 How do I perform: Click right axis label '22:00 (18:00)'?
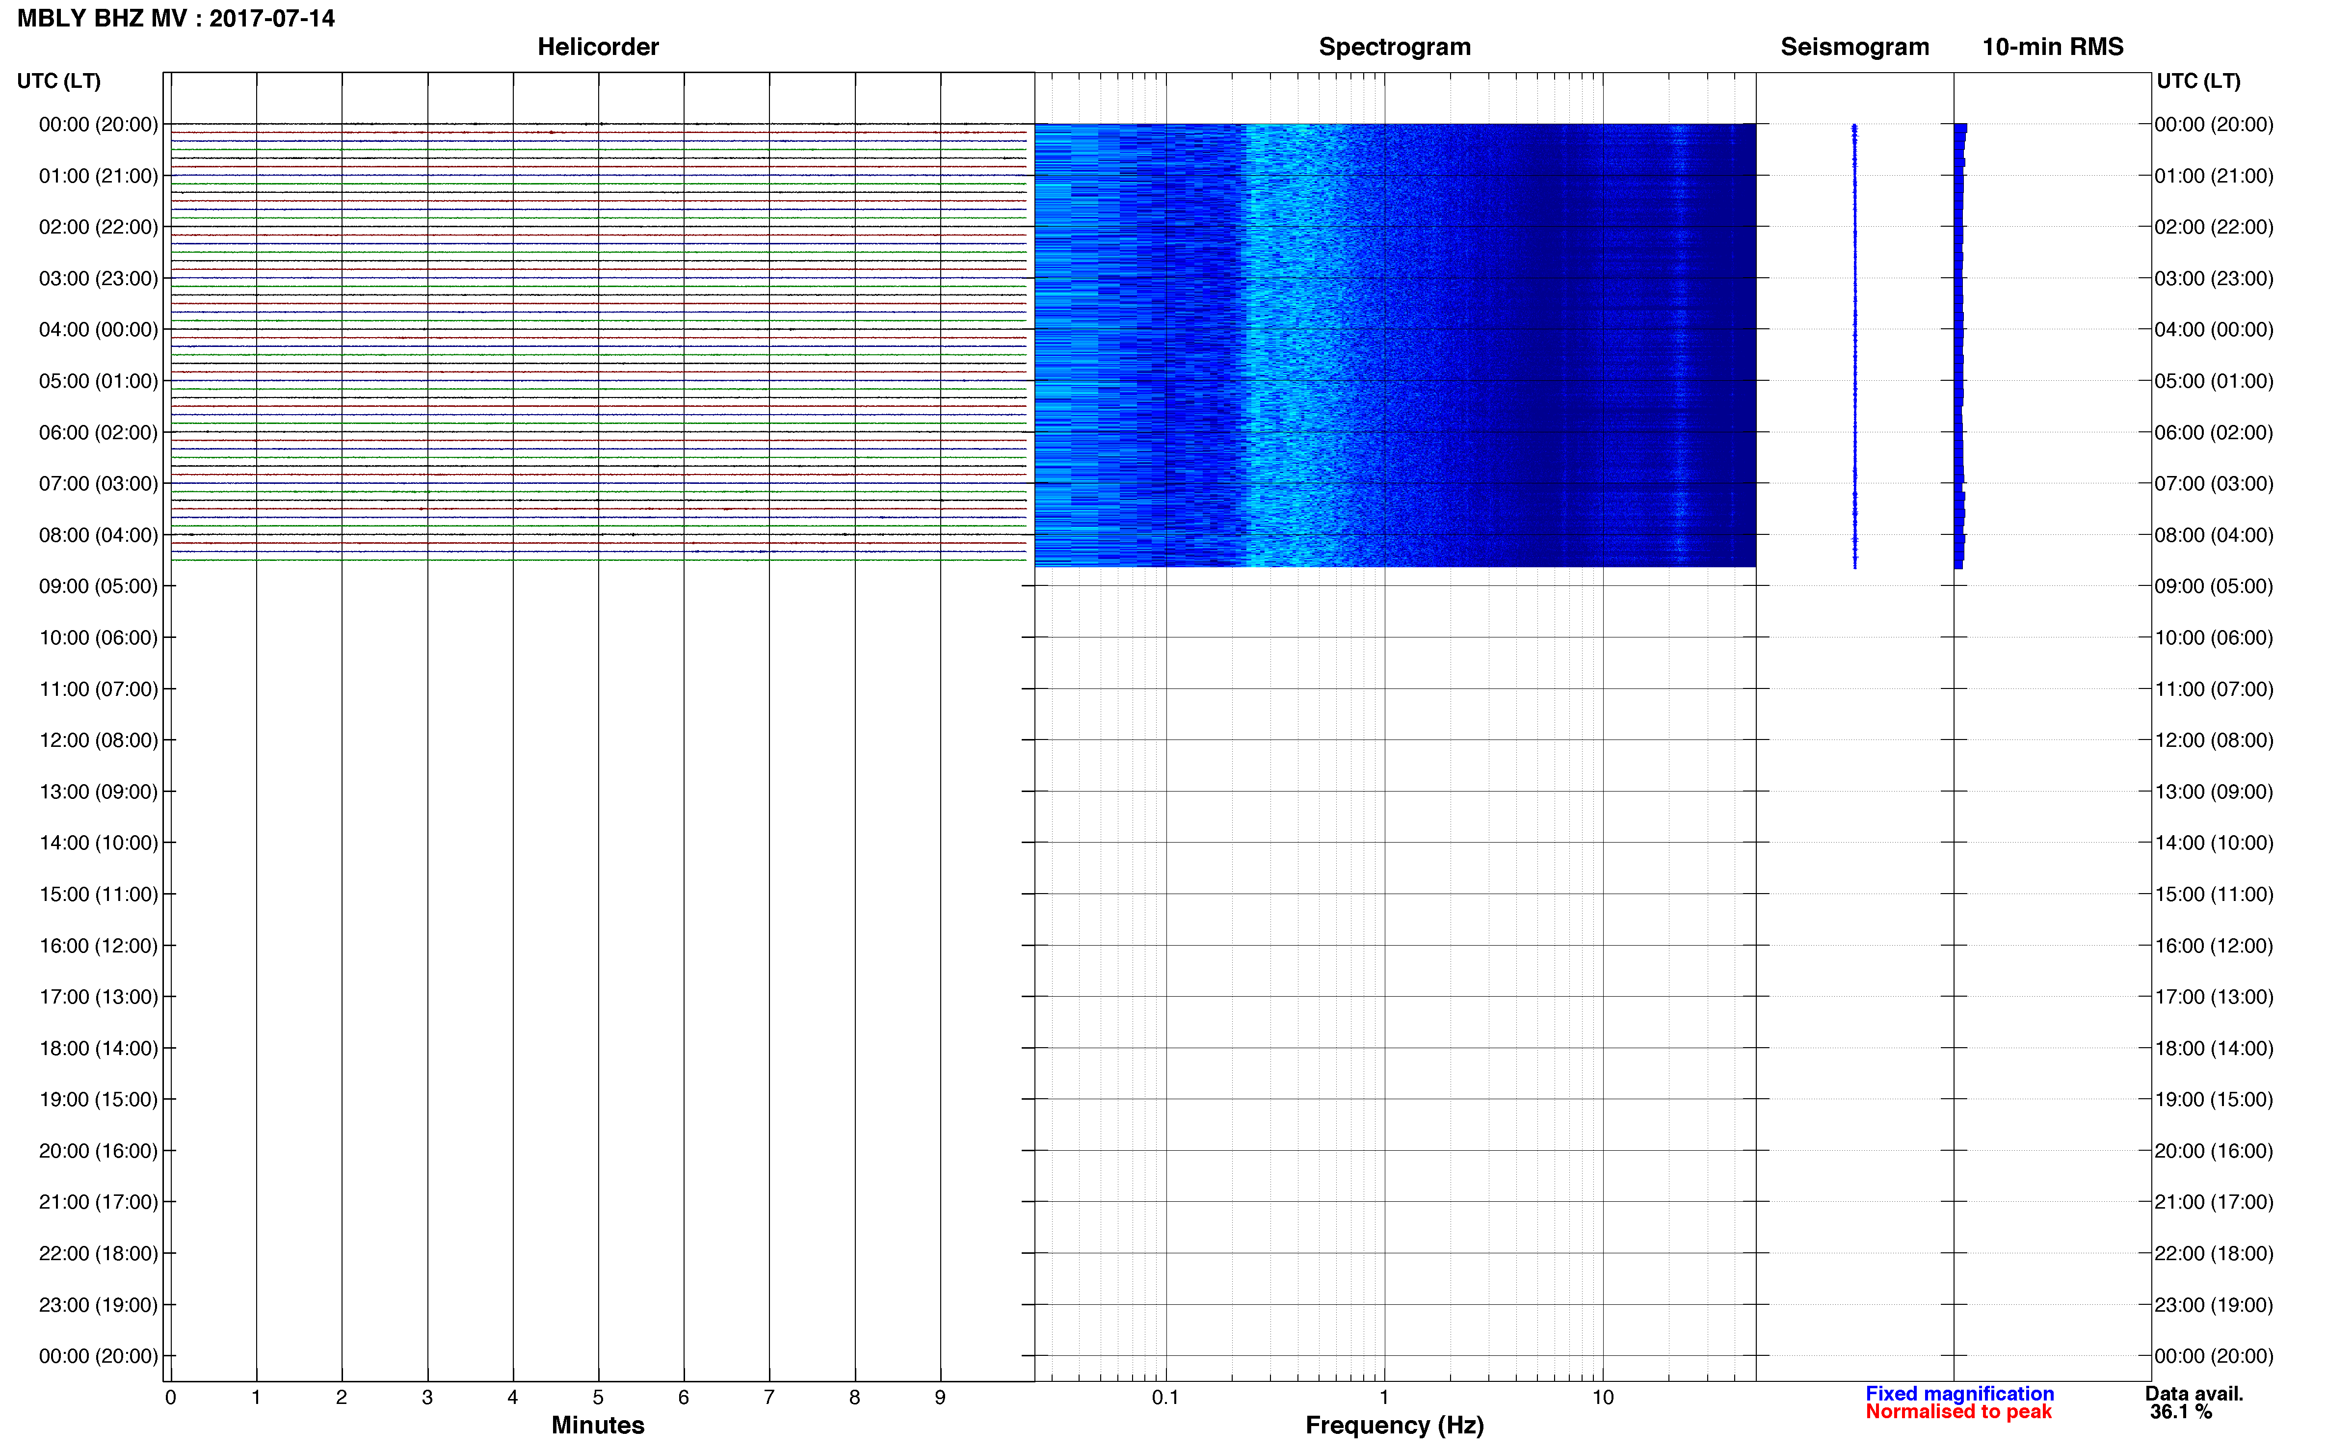(x=2214, y=1254)
